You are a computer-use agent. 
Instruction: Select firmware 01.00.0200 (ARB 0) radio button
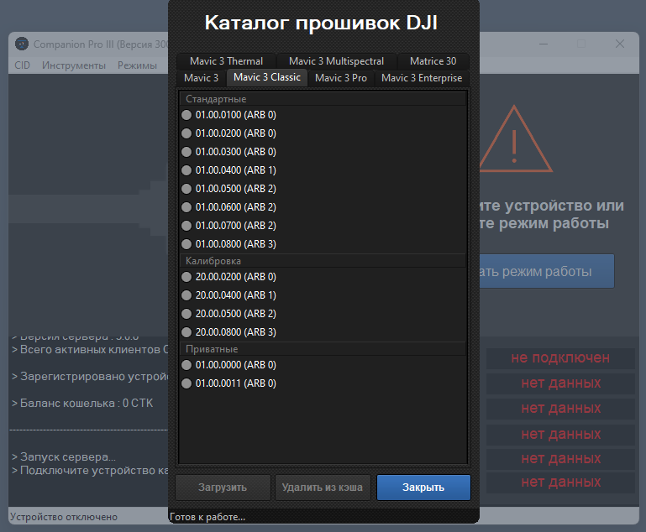(x=186, y=133)
